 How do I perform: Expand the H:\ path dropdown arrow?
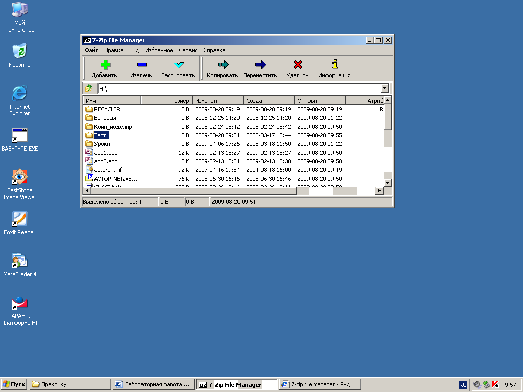(384, 88)
